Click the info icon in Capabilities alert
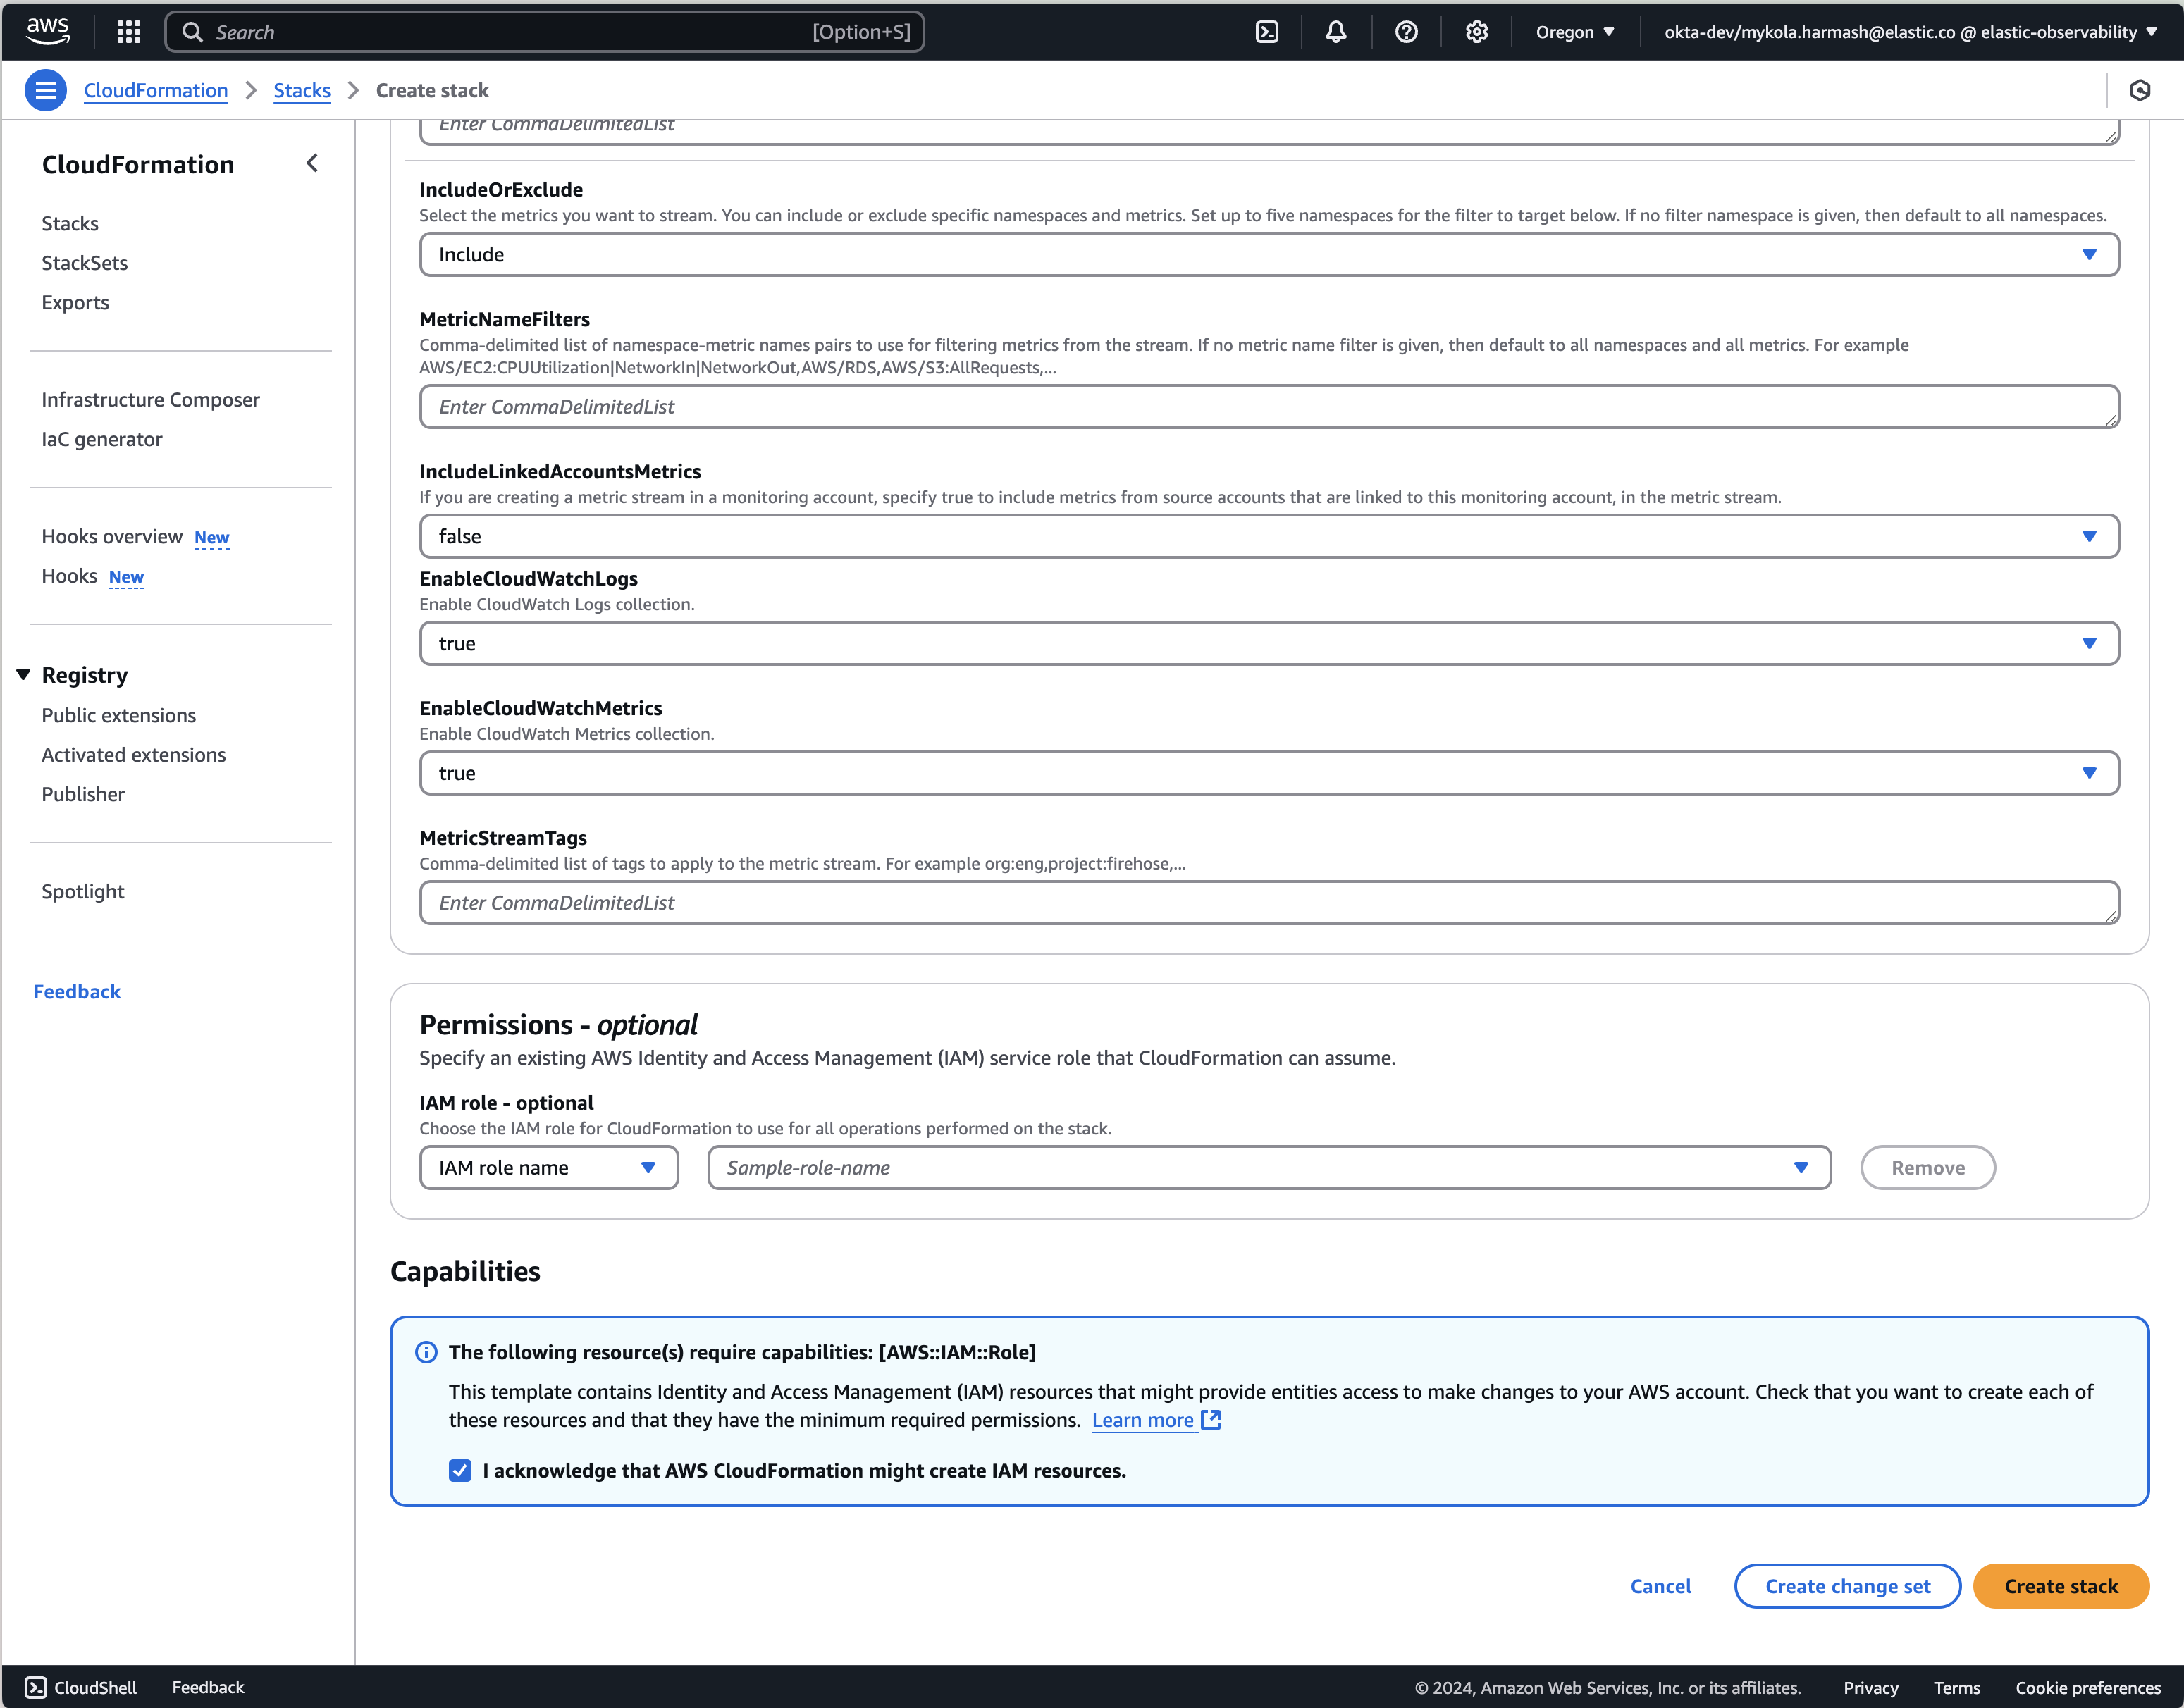The width and height of the screenshot is (2184, 1708). pos(426,1352)
